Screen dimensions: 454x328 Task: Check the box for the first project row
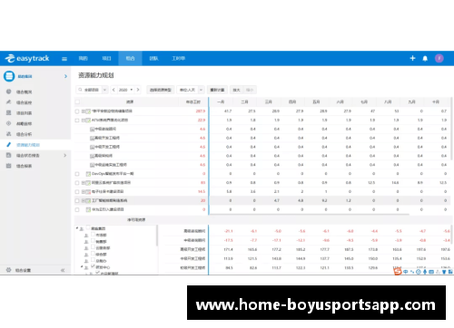[77, 111]
